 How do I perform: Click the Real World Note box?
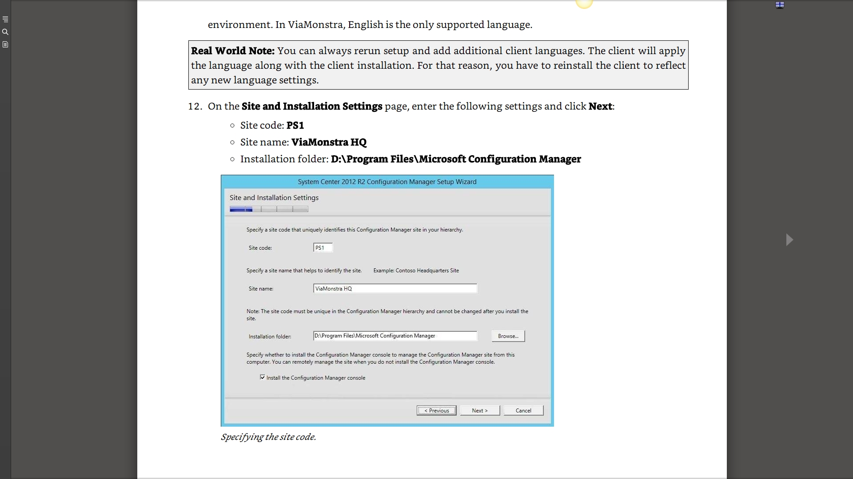point(438,65)
